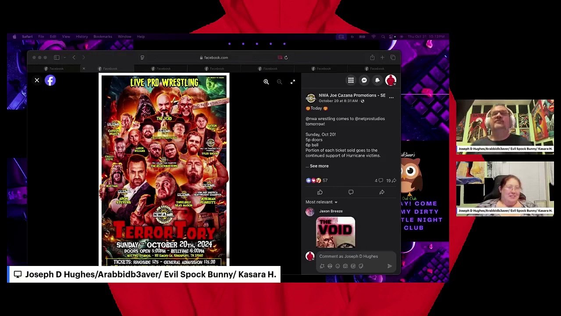Expand post text with See more
The image size is (561, 316).
point(319,166)
